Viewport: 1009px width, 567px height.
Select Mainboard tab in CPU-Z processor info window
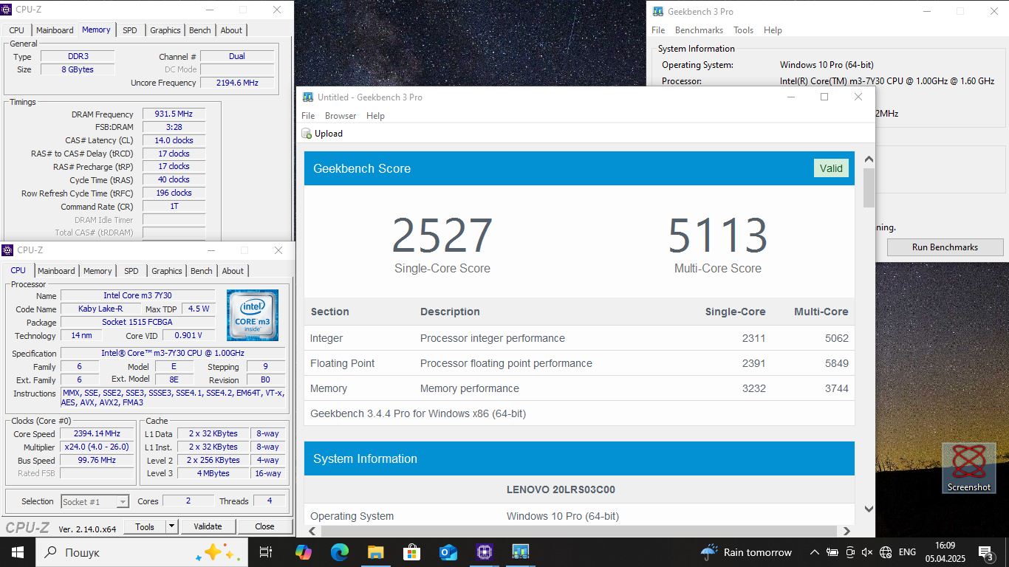click(x=56, y=271)
